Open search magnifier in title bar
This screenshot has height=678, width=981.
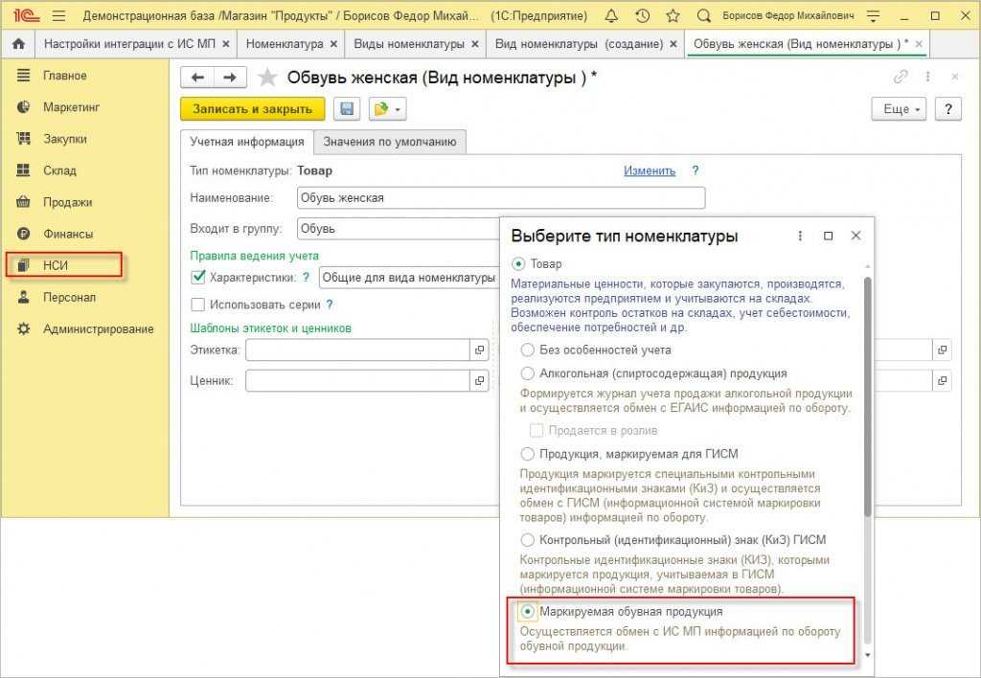tap(704, 16)
